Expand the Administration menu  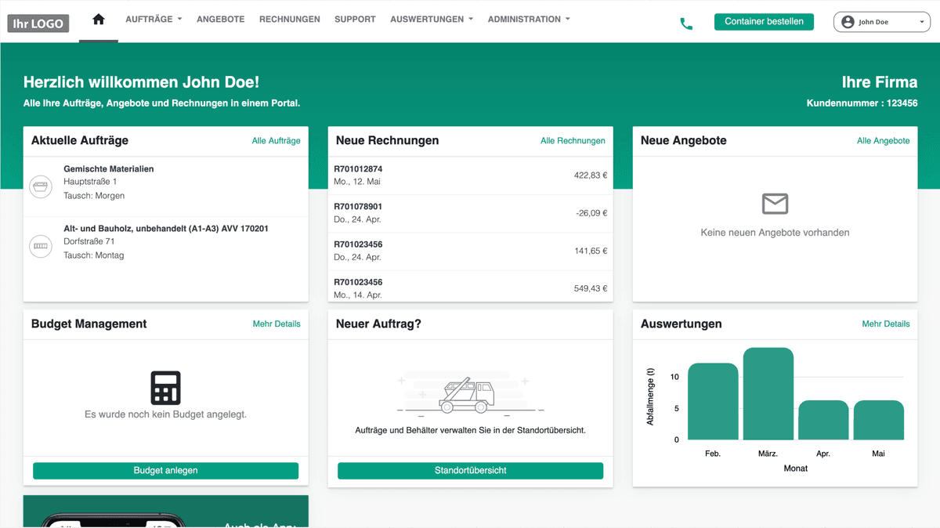pyautogui.click(x=529, y=20)
